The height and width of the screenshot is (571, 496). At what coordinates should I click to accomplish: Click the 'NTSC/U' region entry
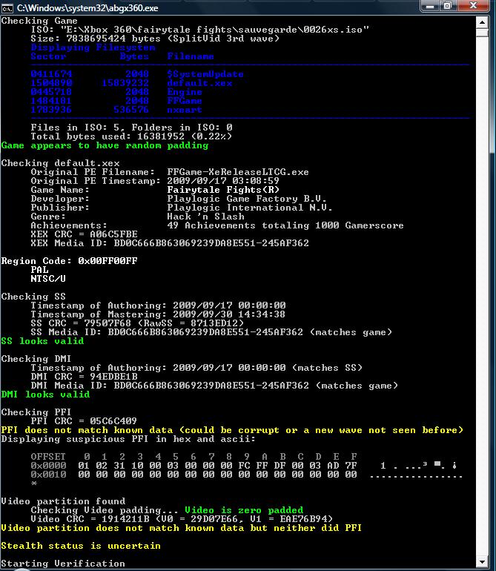click(48, 279)
